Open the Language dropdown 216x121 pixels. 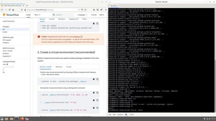(82, 15)
